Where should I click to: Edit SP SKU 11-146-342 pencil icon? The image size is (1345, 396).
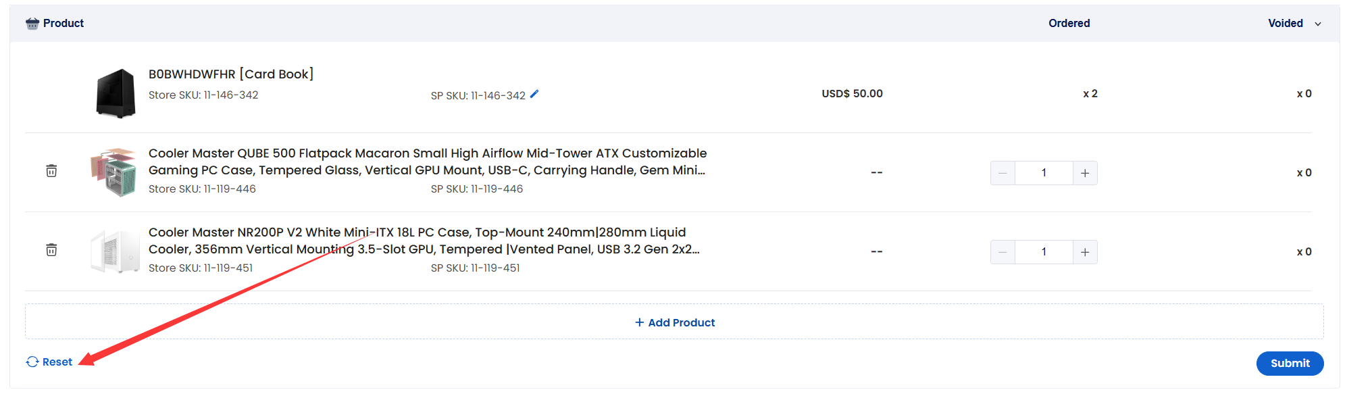tap(534, 95)
